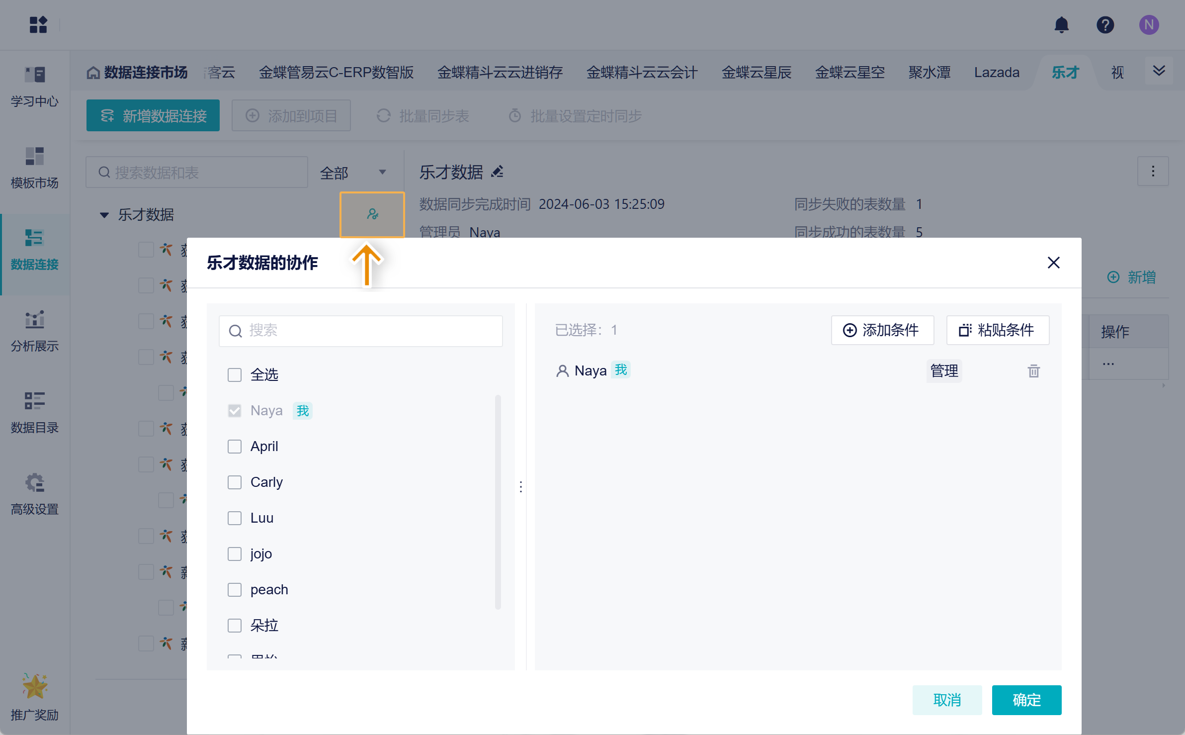1185x735 pixels.
Task: Select the Carly checkbox
Action: pos(235,482)
